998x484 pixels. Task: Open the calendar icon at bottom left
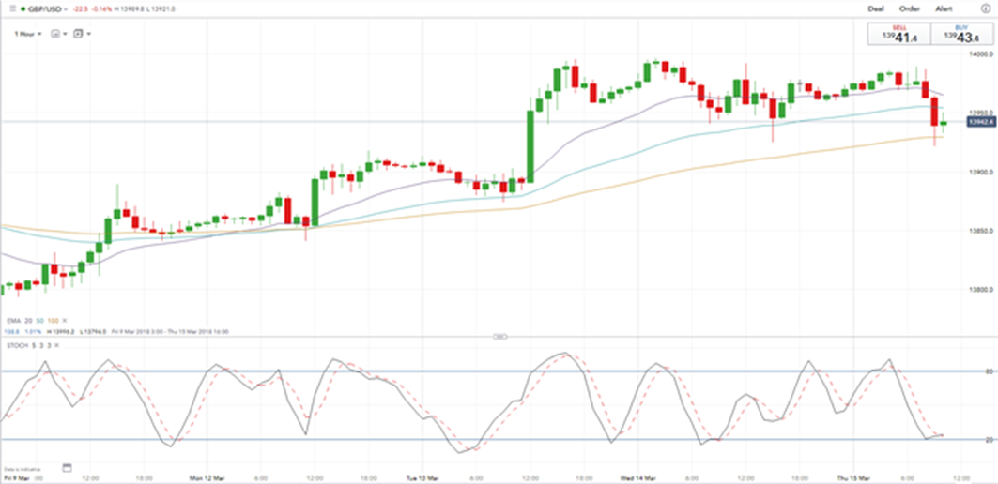point(67,467)
